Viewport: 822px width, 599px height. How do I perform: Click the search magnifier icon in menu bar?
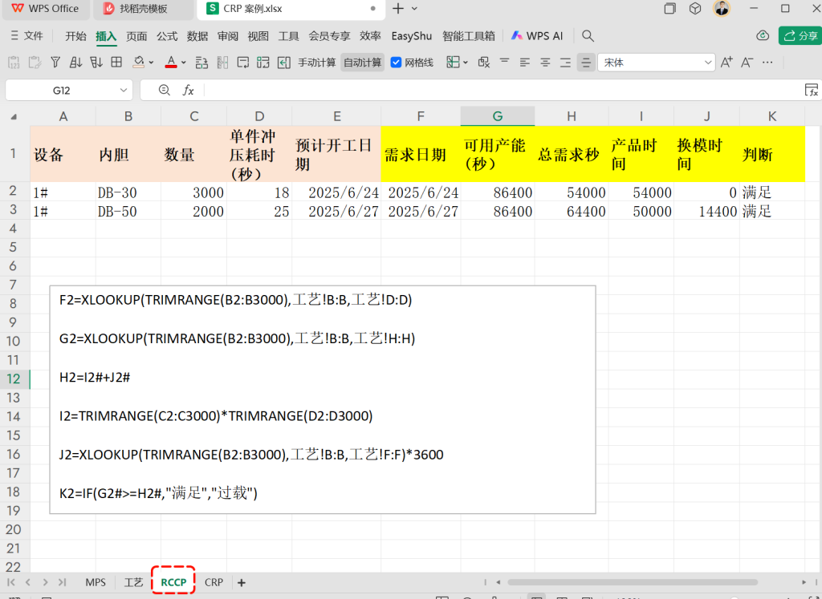(x=588, y=35)
